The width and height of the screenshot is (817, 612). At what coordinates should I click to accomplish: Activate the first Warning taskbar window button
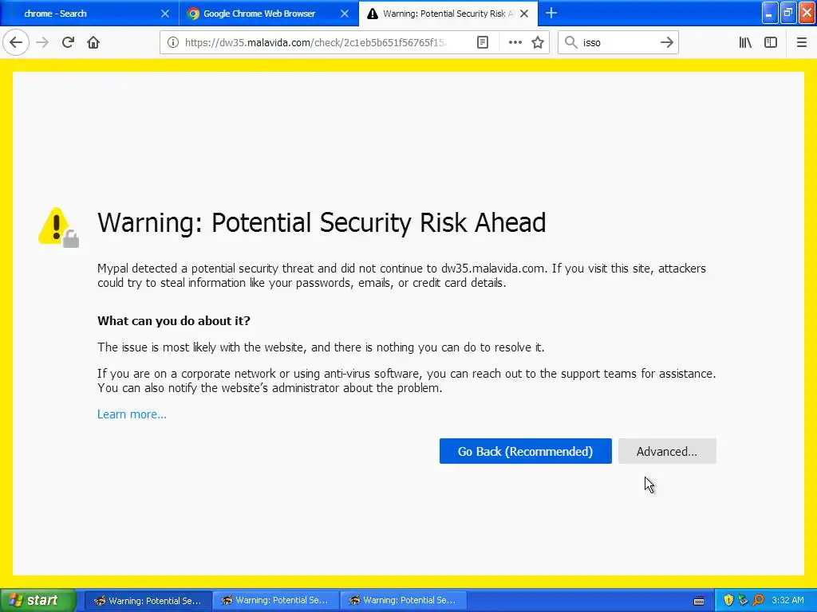[148, 601]
